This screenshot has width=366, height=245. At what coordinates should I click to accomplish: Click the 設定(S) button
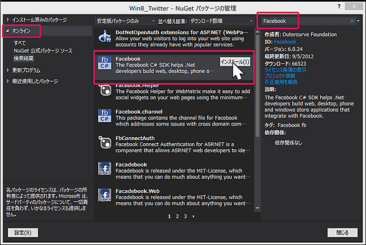(23, 233)
